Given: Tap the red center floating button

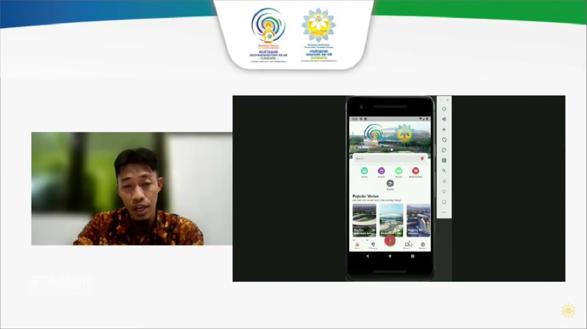Looking at the screenshot, I should click(x=390, y=241).
